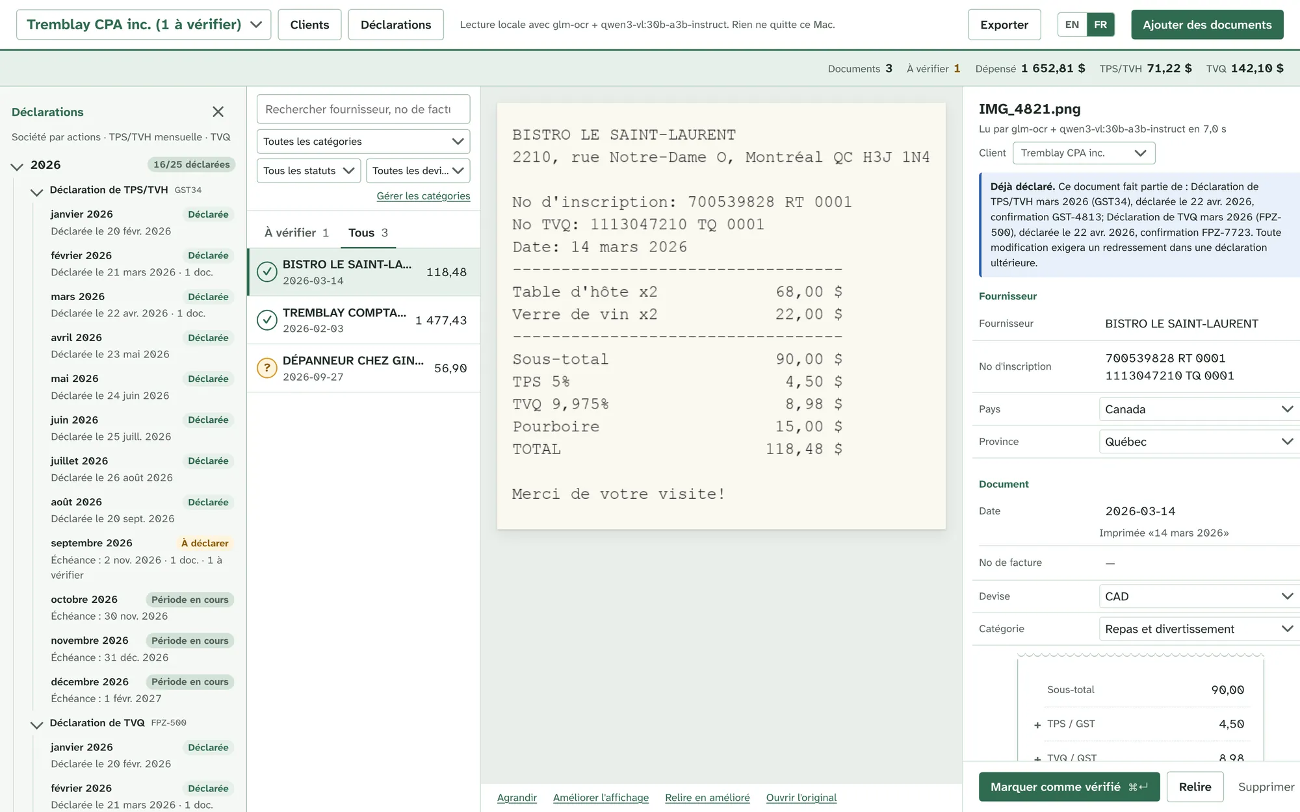1300x812 pixels.
Task: Open the Tremblay CPA inc. client switcher
Action: [x=144, y=25]
